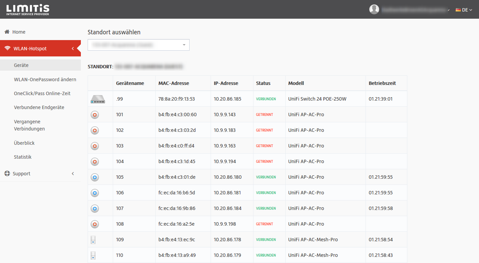Open the Standort auswählen dropdown

(138, 45)
